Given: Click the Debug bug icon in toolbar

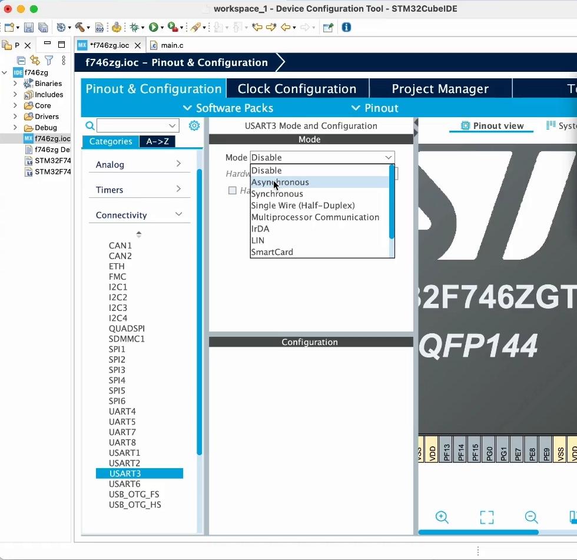Looking at the screenshot, I should point(132,27).
